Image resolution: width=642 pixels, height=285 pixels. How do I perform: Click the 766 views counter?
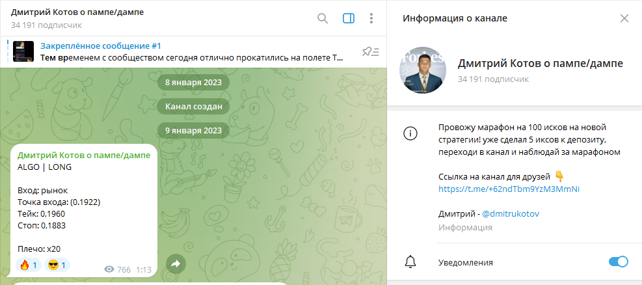tap(118, 269)
